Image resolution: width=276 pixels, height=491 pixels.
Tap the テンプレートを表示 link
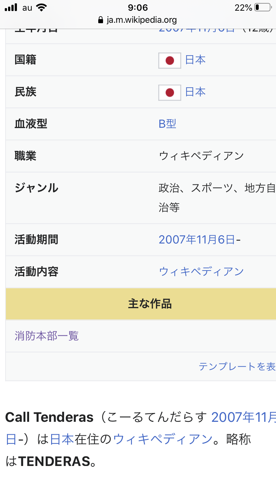pyautogui.click(x=237, y=367)
